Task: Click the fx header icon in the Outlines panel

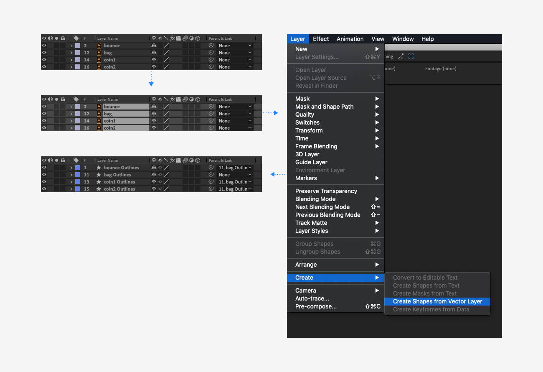Action: (173, 160)
